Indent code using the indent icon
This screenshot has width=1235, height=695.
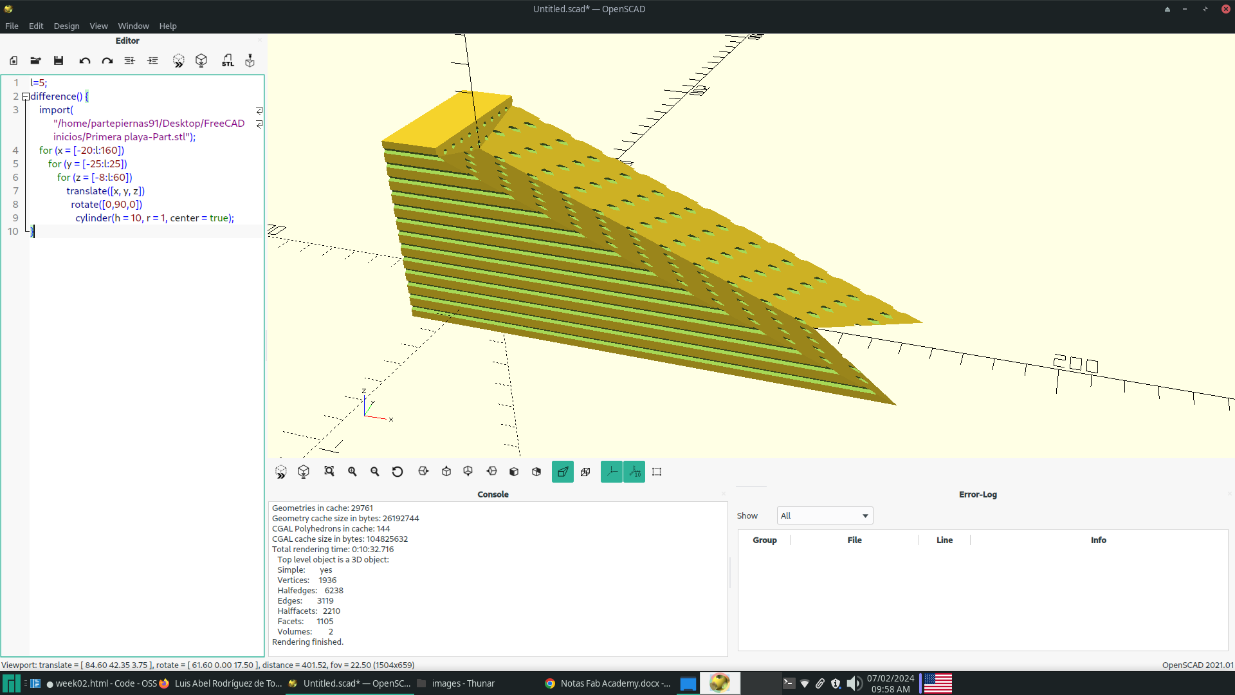coord(152,60)
